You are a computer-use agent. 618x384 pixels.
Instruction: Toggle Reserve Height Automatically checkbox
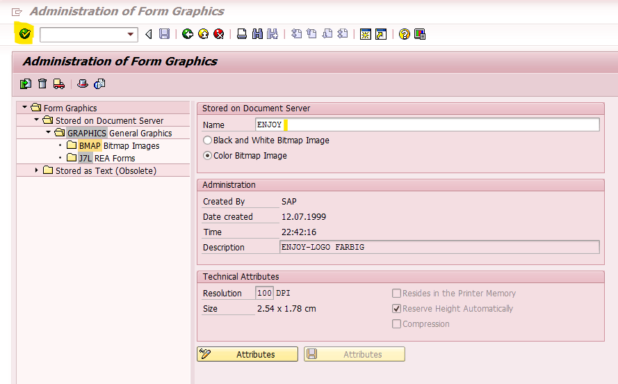pos(396,309)
